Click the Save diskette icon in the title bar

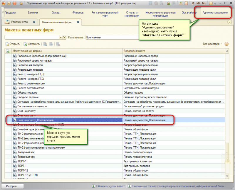[150, 3]
